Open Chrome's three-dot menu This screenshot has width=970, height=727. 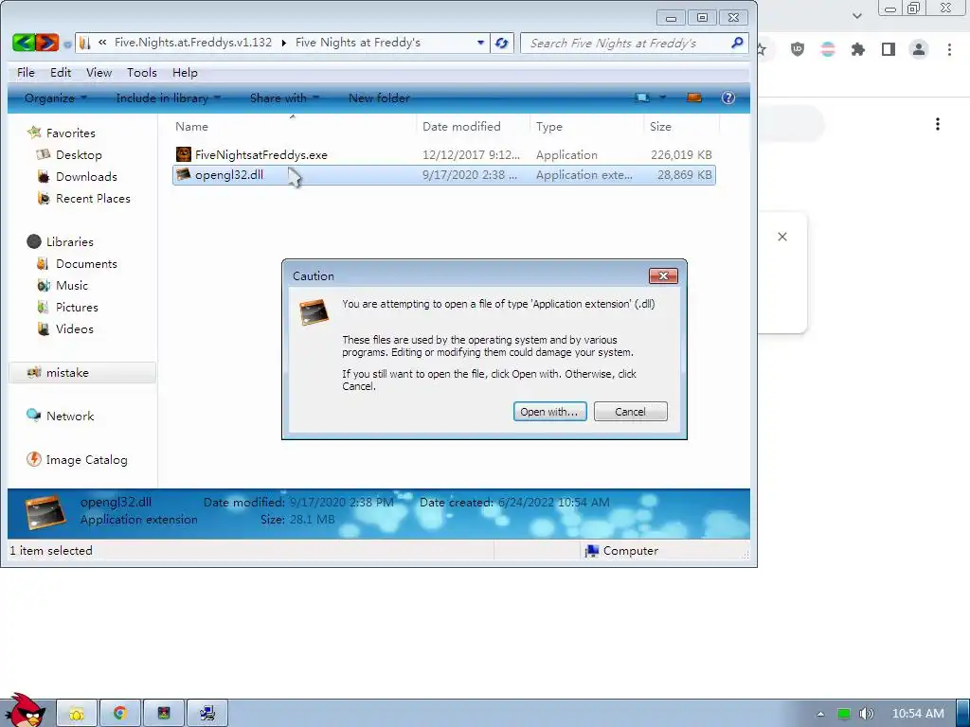click(x=949, y=49)
